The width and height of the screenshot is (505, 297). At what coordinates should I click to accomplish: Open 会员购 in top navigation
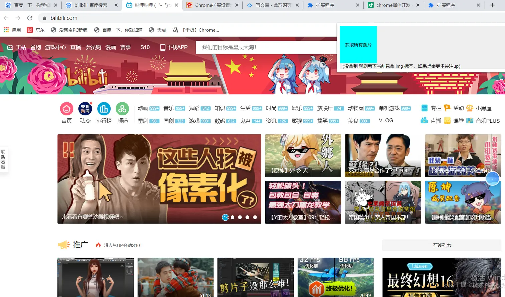[x=93, y=47]
